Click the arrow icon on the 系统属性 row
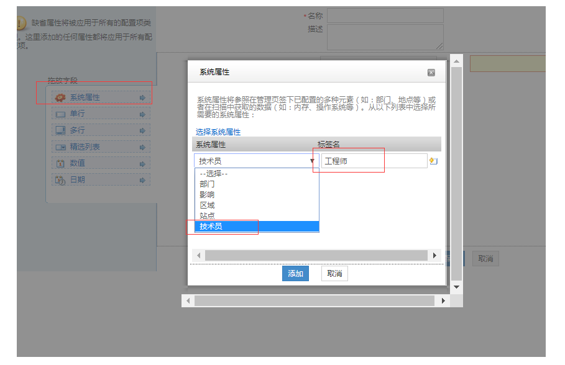The image size is (565, 365). [142, 97]
